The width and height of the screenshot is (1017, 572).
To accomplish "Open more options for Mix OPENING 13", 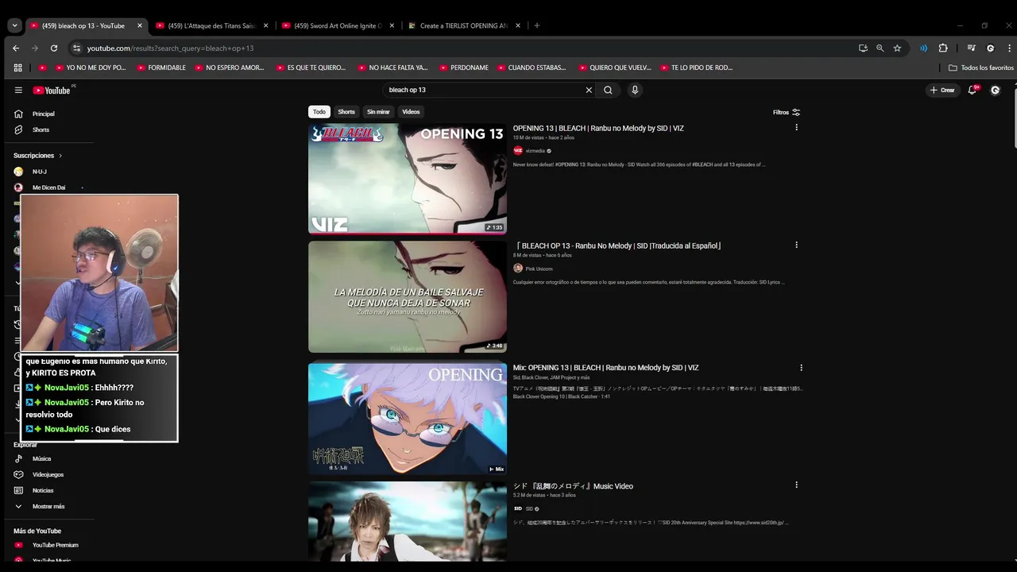I will (801, 367).
